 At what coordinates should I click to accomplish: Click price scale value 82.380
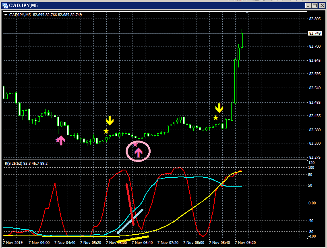click(315, 130)
